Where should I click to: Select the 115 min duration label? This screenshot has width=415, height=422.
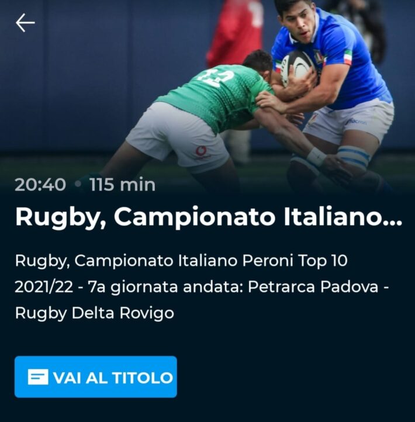pyautogui.click(x=123, y=185)
